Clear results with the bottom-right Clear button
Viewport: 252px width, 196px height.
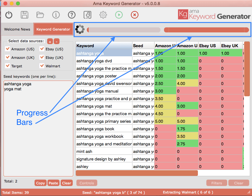[x=239, y=183]
